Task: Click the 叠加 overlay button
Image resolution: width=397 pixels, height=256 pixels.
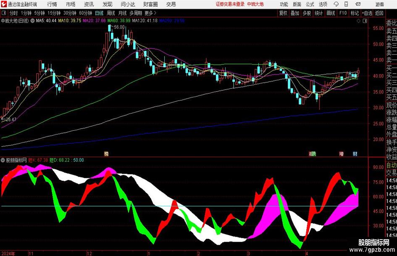Action: pos(295,13)
